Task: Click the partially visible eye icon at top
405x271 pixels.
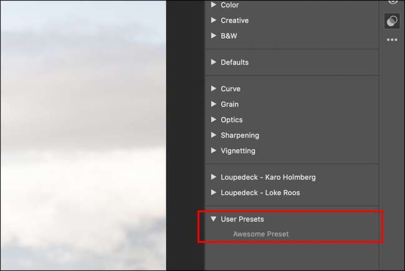Action: tap(392, 2)
